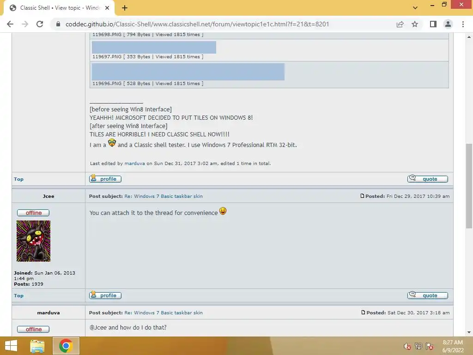Open profile of the first post's author
Image resolution: width=473 pixels, height=355 pixels.
[105, 179]
